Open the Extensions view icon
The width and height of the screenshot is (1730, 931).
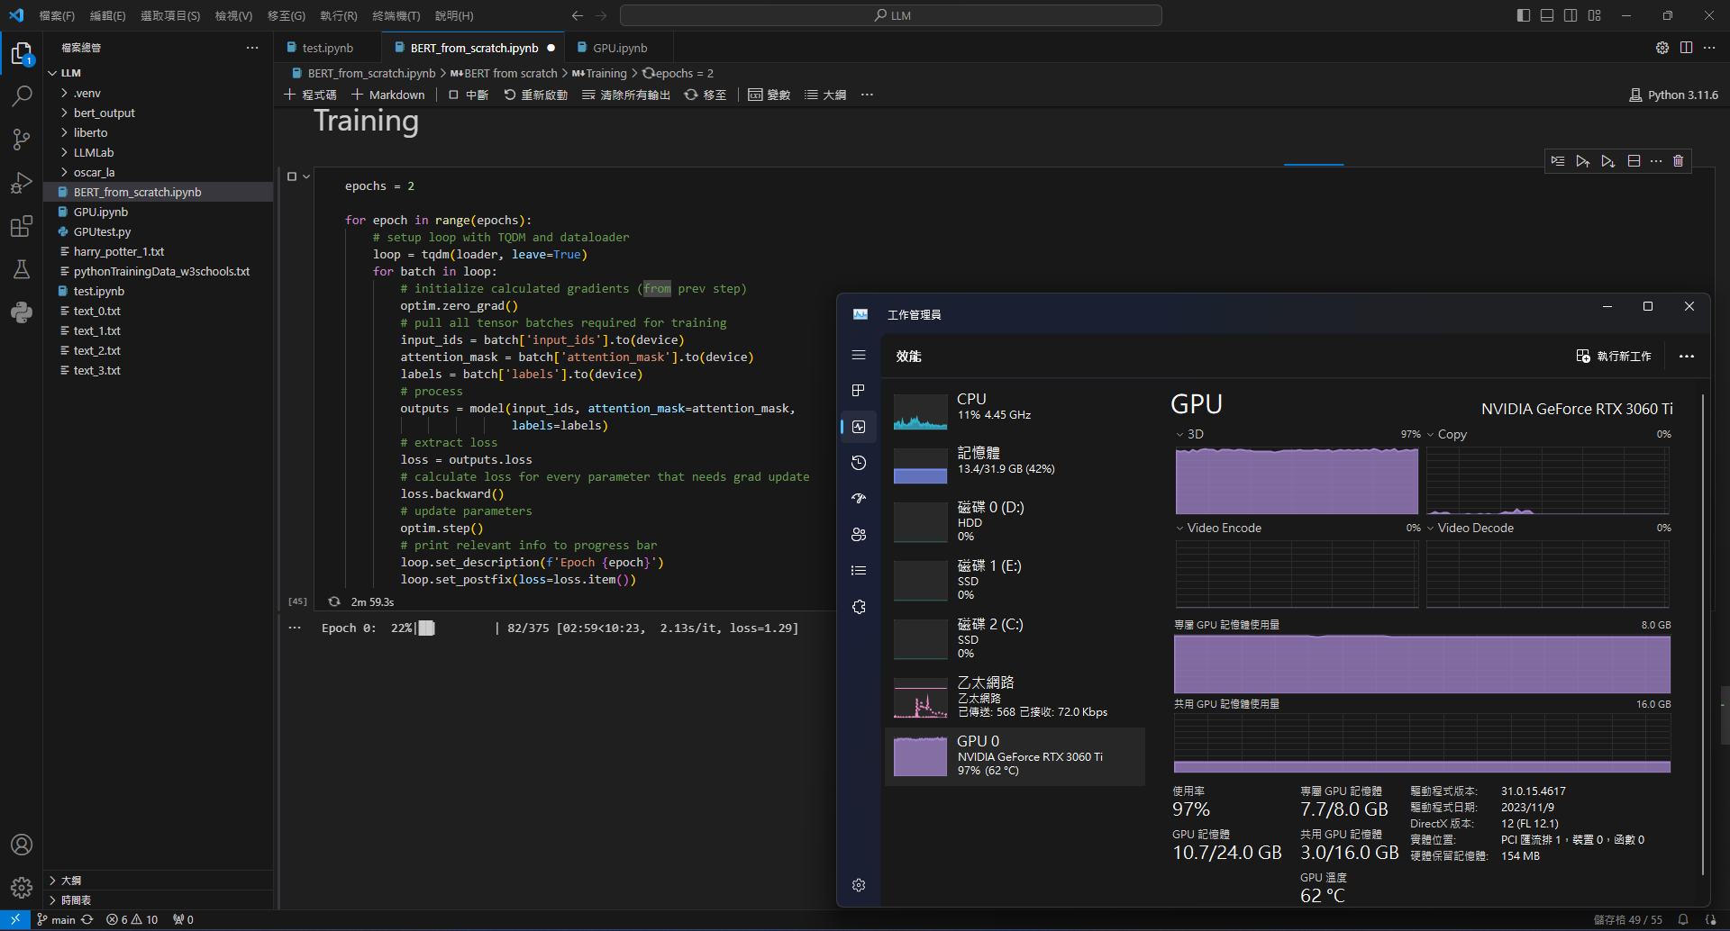(x=22, y=226)
